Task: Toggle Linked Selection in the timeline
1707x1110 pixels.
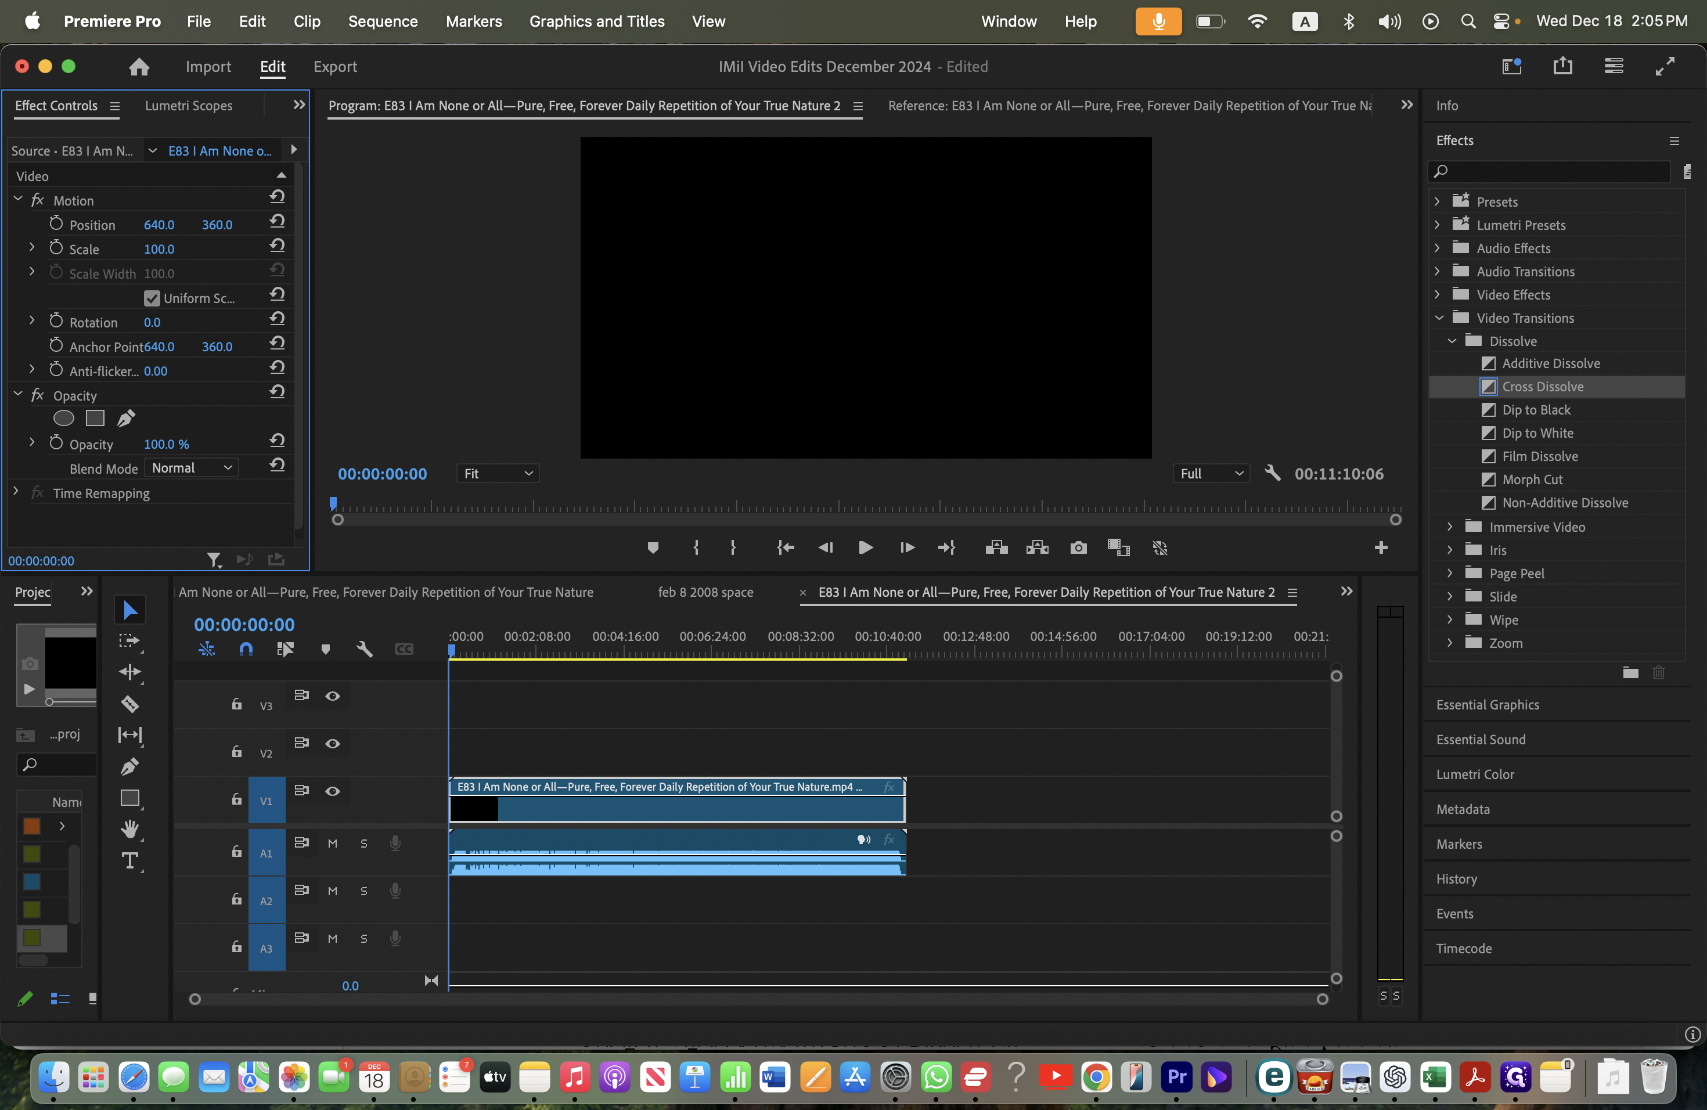Action: [284, 649]
